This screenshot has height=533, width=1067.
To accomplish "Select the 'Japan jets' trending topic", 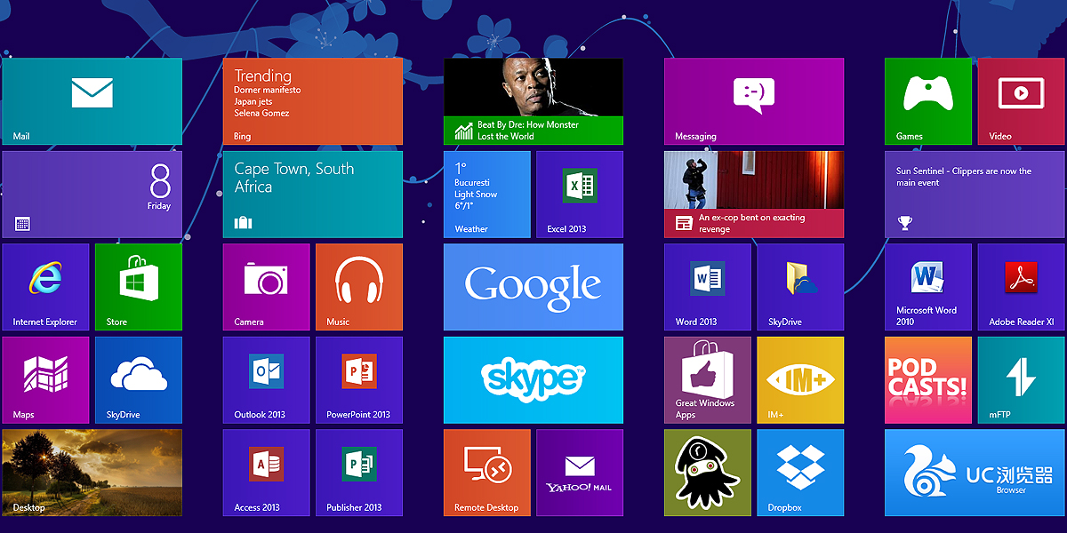I will point(253,101).
